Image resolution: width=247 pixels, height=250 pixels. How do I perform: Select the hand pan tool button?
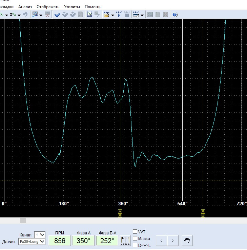point(187,241)
